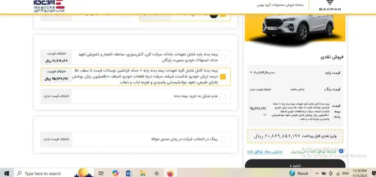Open the gray circular app in taskbar
The image size is (376, 177).
click(157, 174)
